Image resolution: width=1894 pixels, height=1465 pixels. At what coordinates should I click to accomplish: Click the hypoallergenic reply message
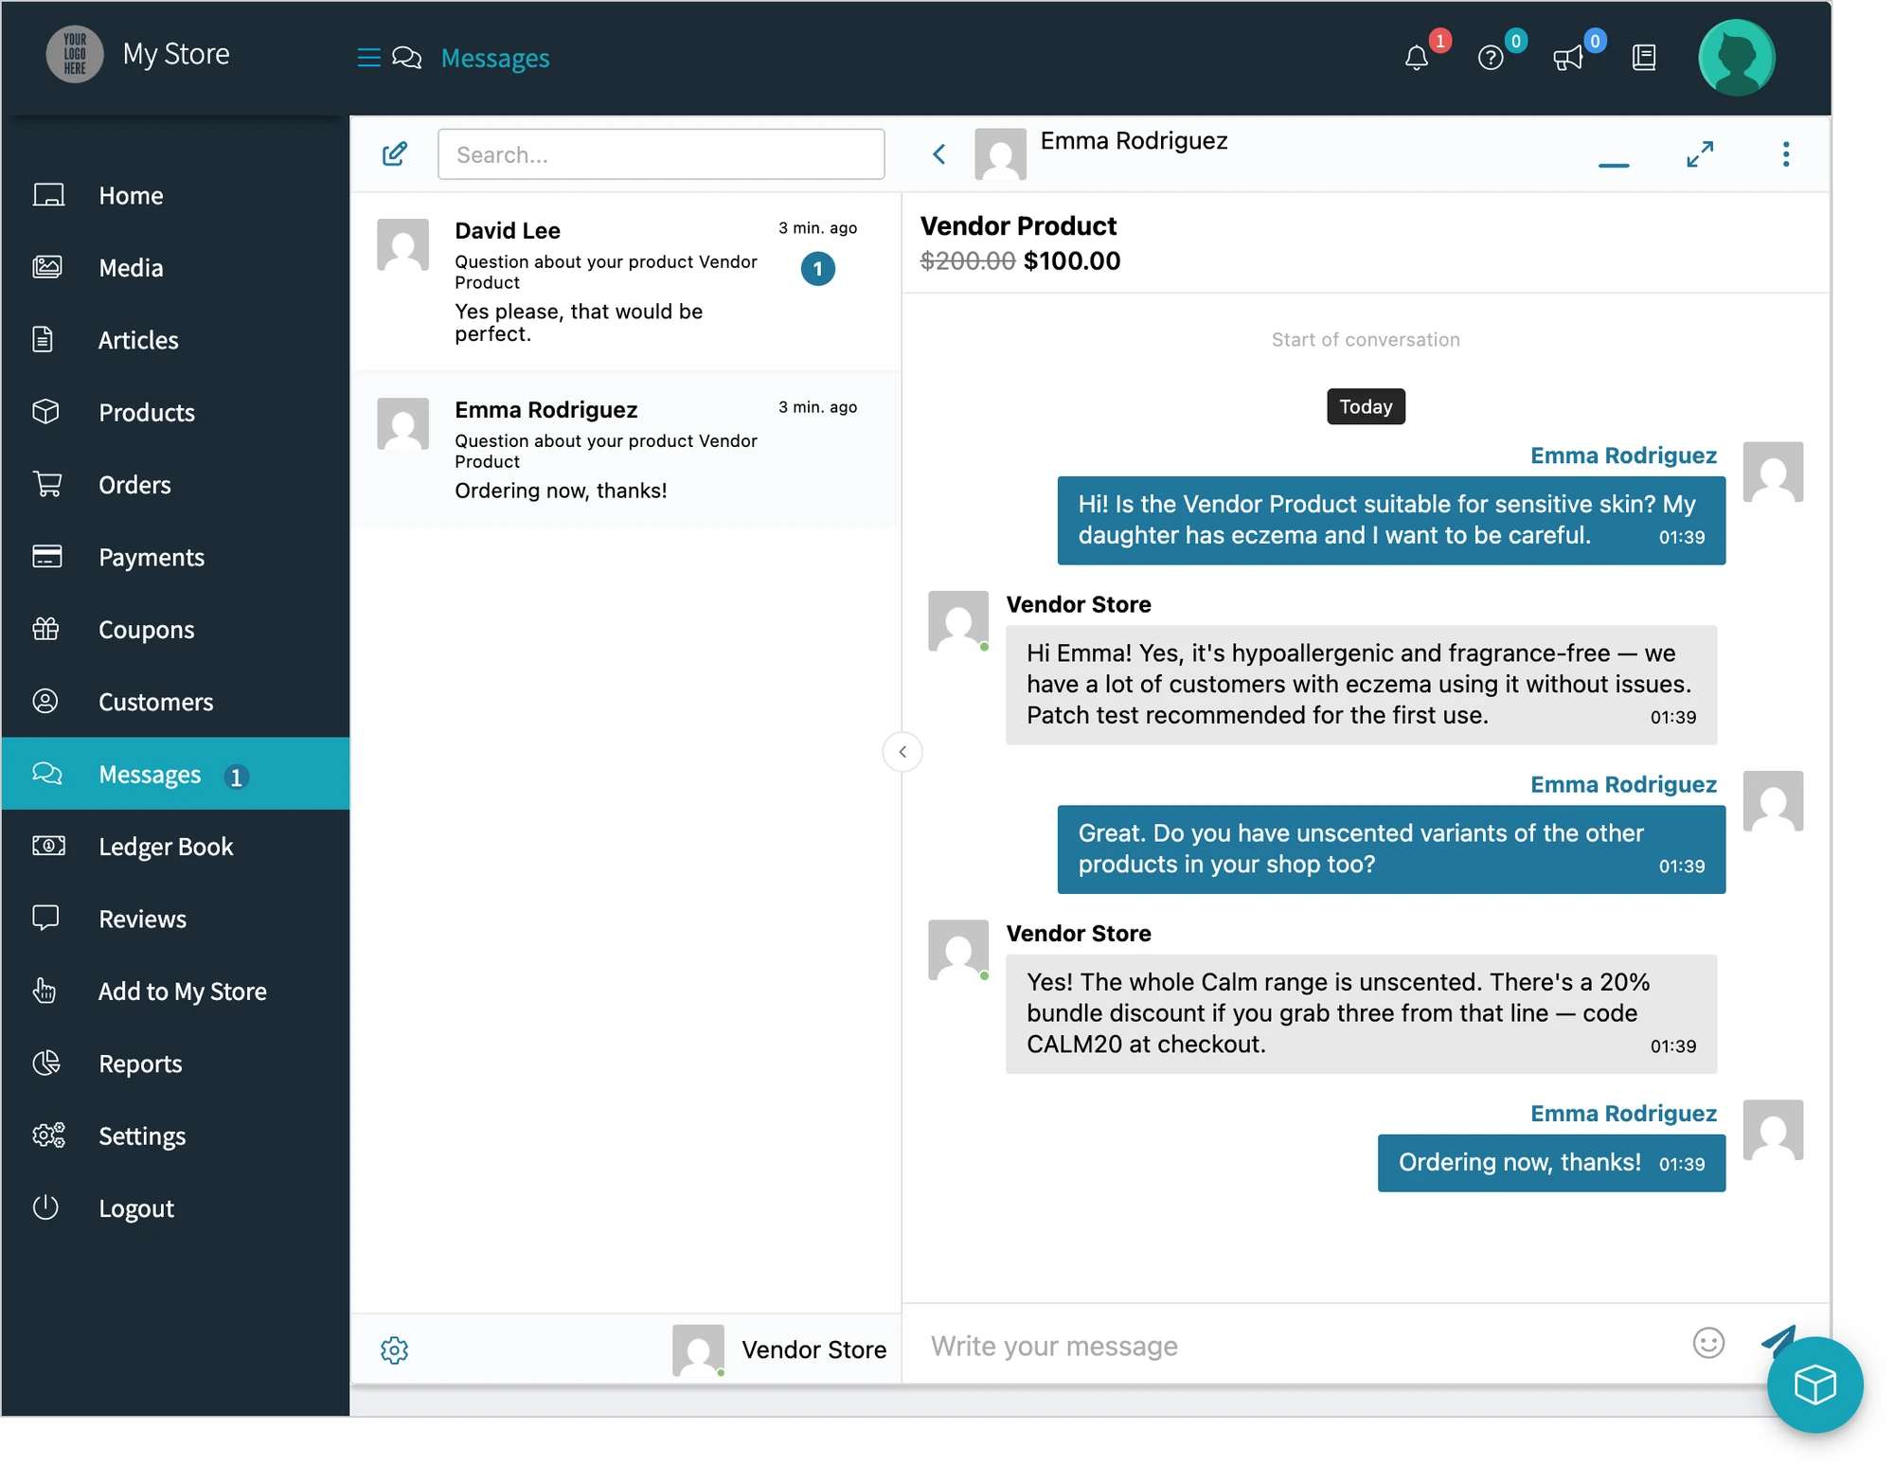coord(1361,685)
